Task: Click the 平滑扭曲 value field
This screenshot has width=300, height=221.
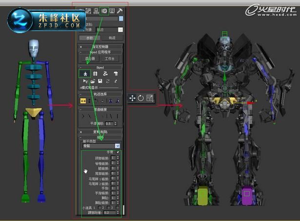Action: (109, 124)
